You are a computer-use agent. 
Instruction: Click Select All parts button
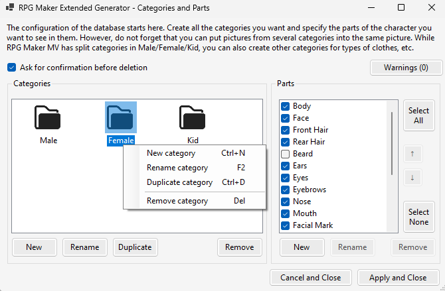(x=419, y=115)
